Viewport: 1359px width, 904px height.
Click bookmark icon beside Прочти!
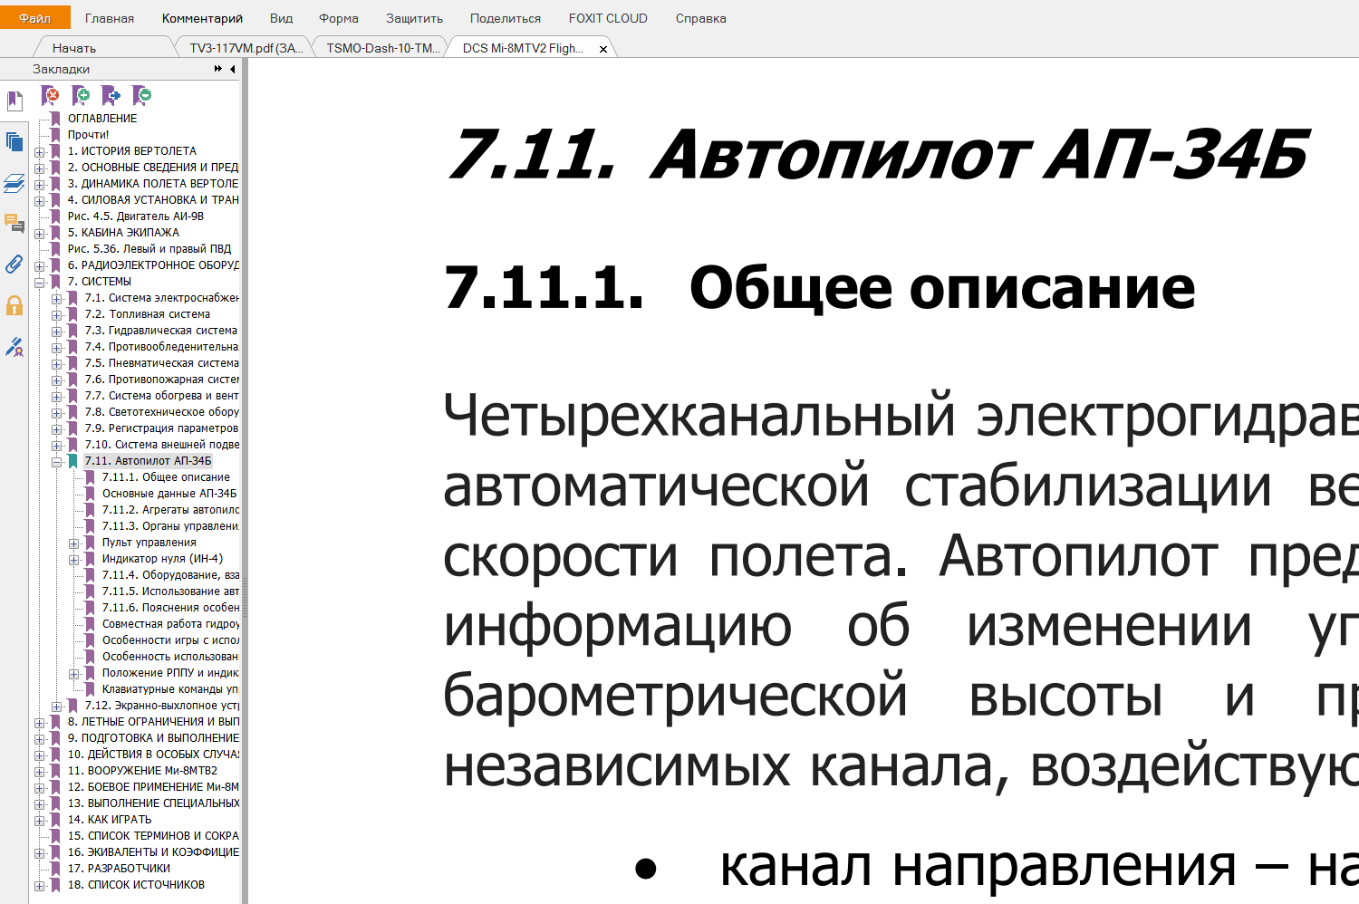(56, 135)
